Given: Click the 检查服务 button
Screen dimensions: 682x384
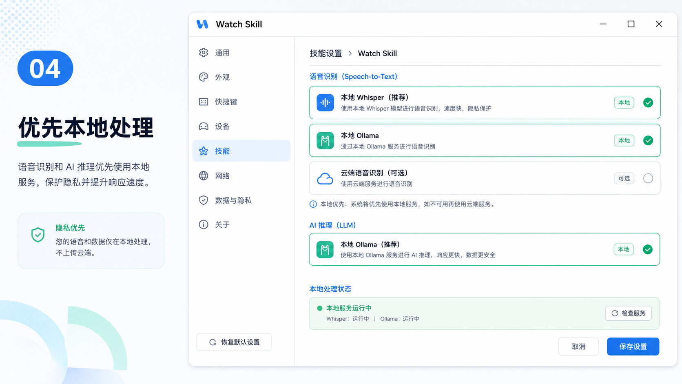Looking at the screenshot, I should coord(628,313).
